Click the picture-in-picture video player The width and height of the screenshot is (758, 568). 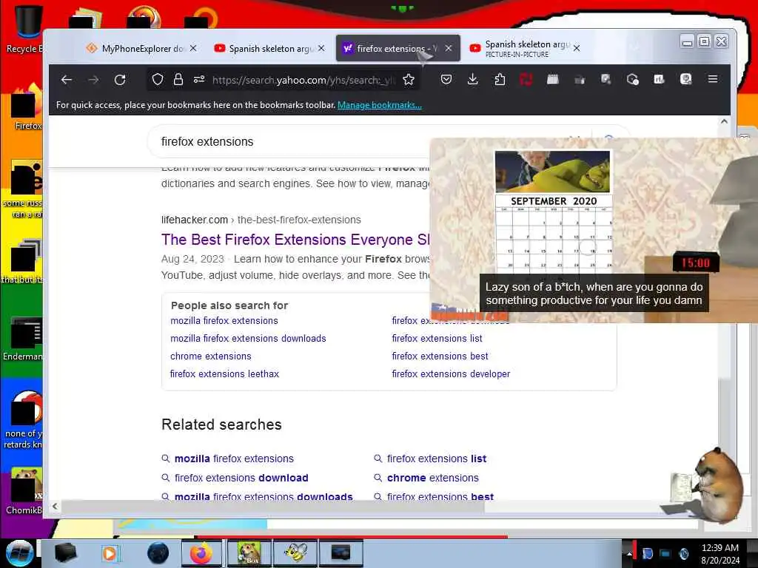click(594, 230)
